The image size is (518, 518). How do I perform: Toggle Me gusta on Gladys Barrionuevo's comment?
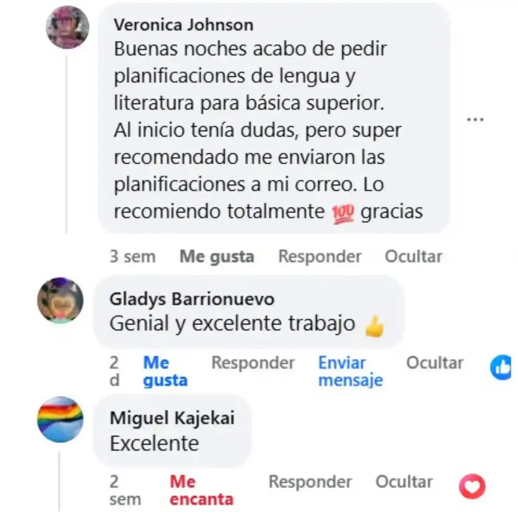coord(165,371)
